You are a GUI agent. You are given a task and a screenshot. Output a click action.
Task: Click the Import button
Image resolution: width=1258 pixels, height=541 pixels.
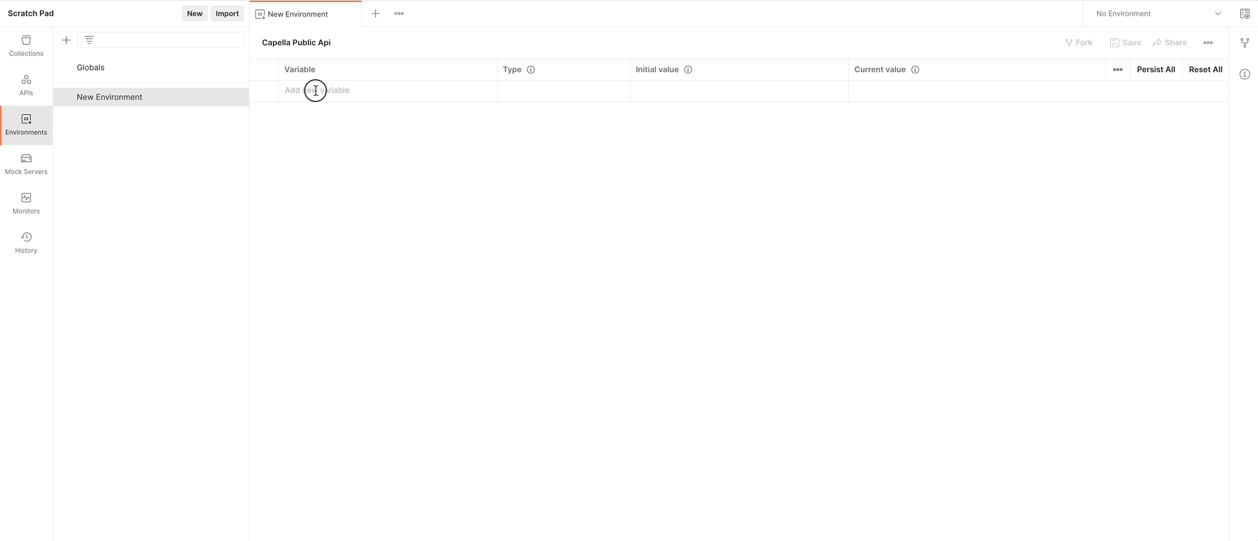[x=227, y=14]
